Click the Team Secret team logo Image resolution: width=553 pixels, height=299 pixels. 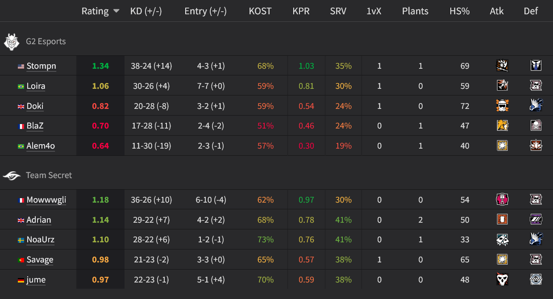point(12,175)
